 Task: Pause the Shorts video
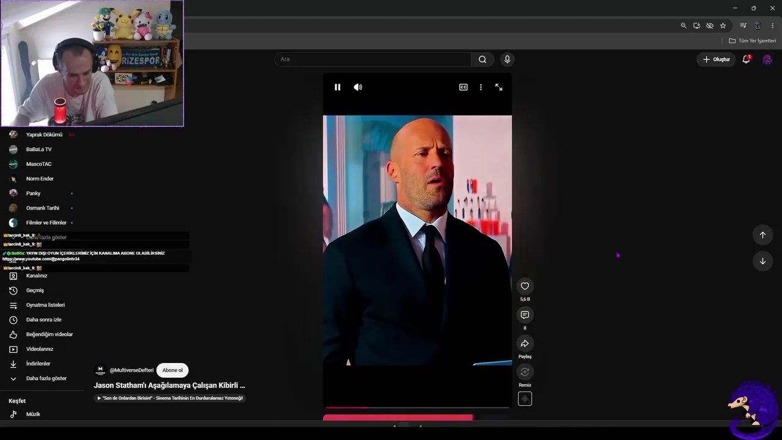coord(337,87)
